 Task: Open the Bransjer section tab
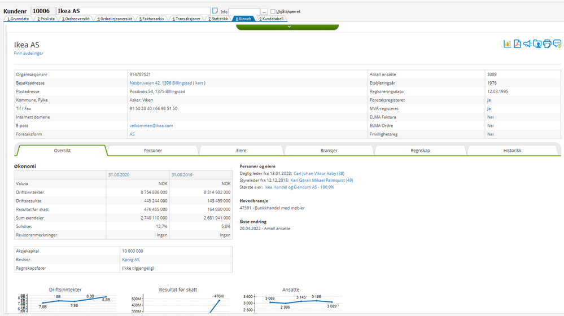click(x=329, y=151)
